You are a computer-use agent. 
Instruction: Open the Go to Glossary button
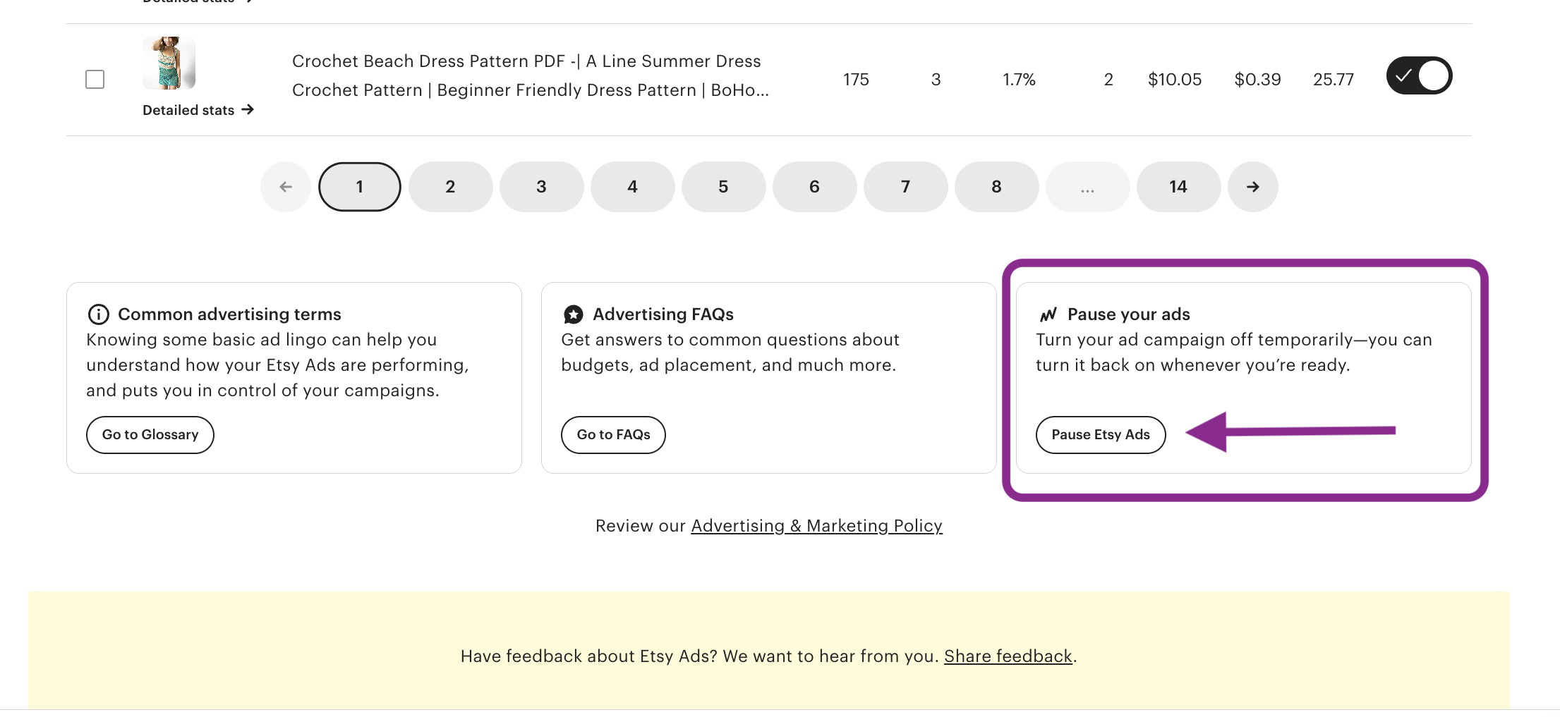tap(150, 434)
